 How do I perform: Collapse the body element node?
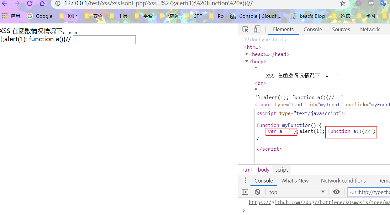point(247,61)
